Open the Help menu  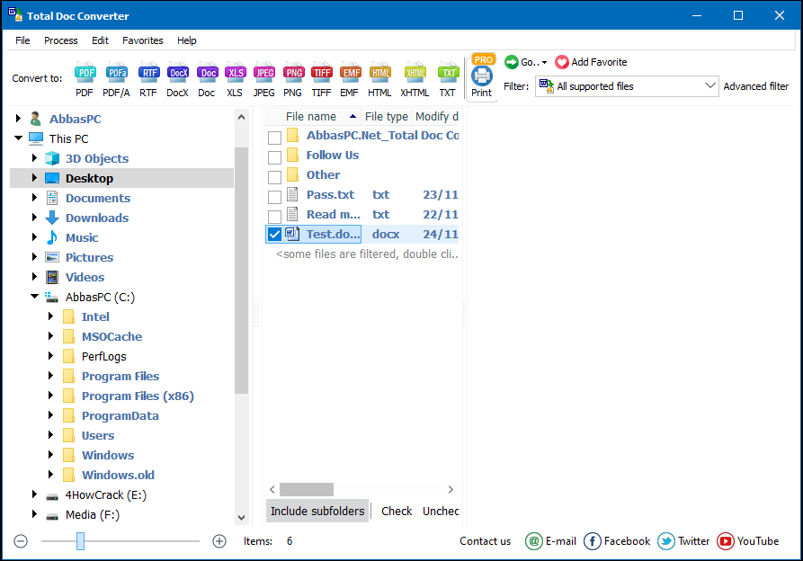pos(186,40)
